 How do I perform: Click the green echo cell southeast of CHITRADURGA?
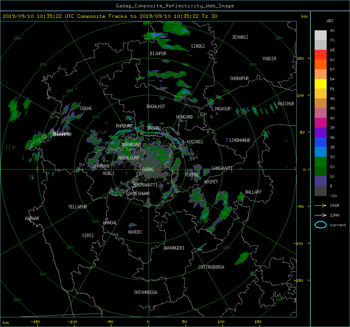242,258
